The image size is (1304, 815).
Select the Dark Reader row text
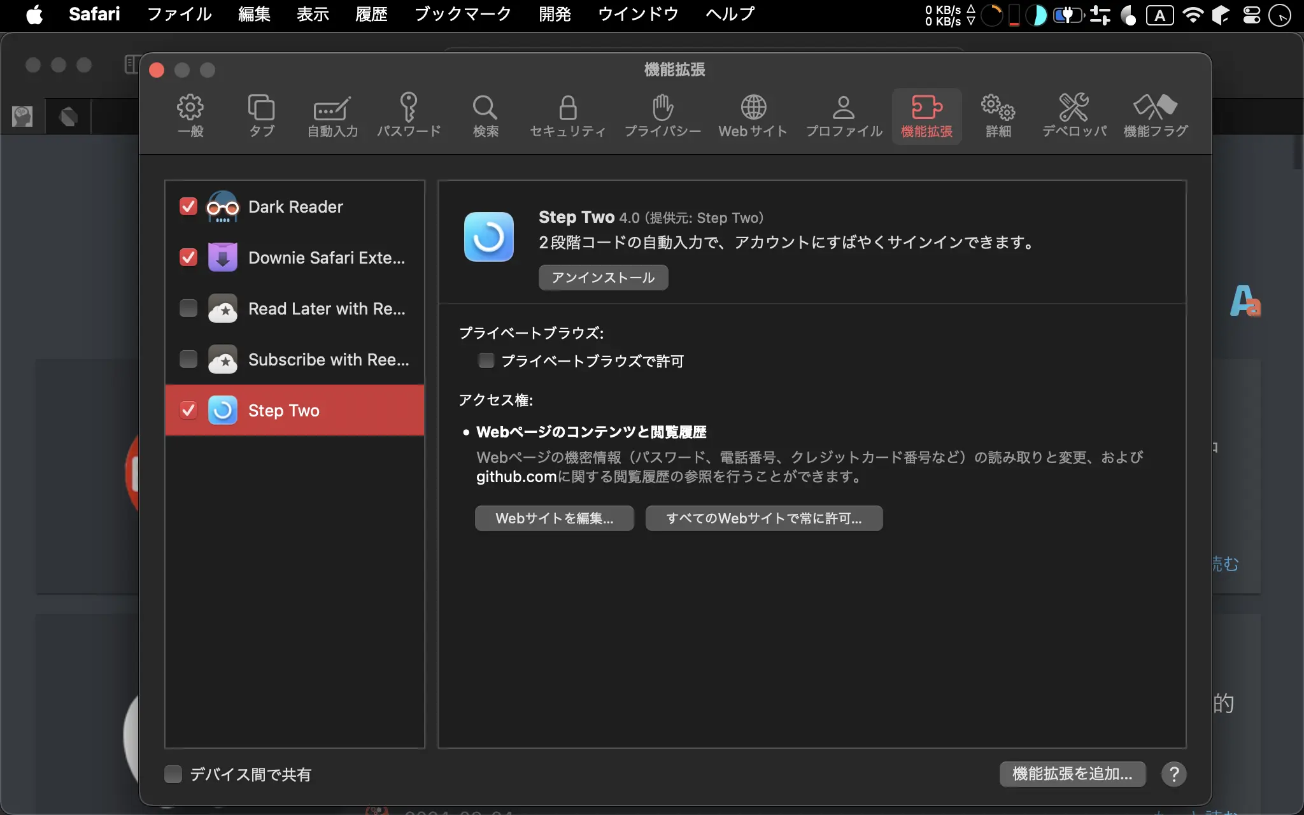click(295, 207)
